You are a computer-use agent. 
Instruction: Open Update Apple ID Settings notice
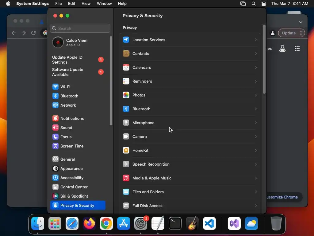[x=78, y=60]
